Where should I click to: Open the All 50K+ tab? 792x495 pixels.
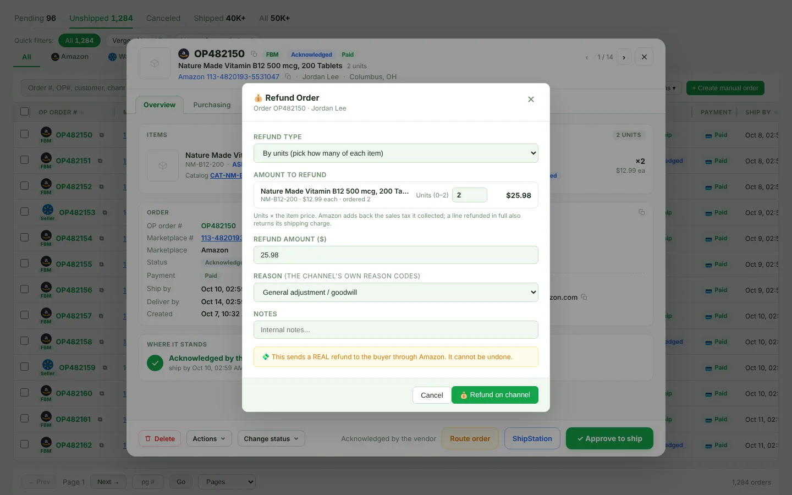274,18
